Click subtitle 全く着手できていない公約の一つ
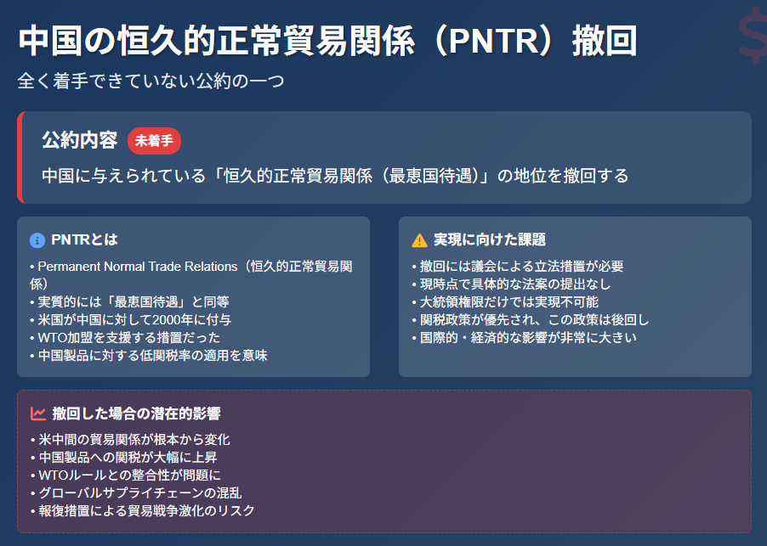The width and height of the screenshot is (767, 546). pyautogui.click(x=151, y=81)
